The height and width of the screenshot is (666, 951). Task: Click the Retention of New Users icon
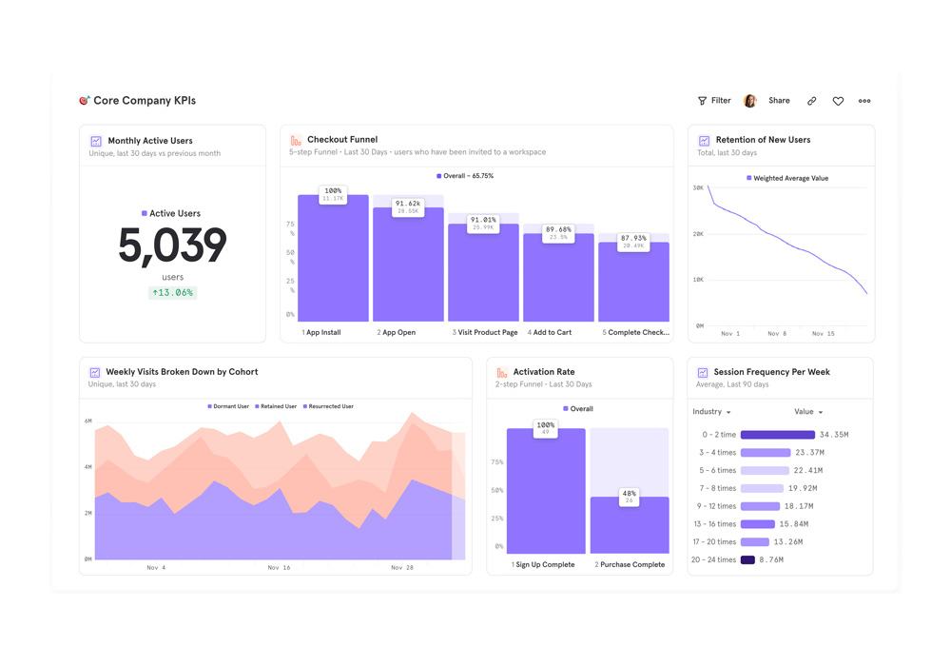[704, 141]
